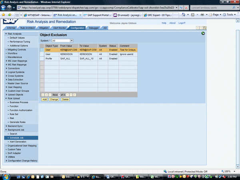Click the search magnifier icon in search box
240x180 pixels.
click(x=234, y=8)
